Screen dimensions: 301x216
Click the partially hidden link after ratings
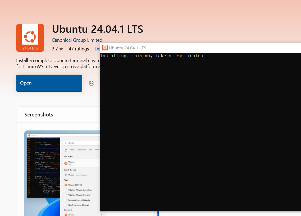(x=97, y=49)
